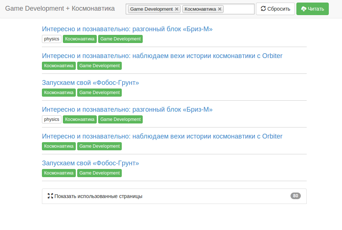Click the expand arrows icon before Показать использованные страницы
This screenshot has width=342, height=230.
coord(51,196)
